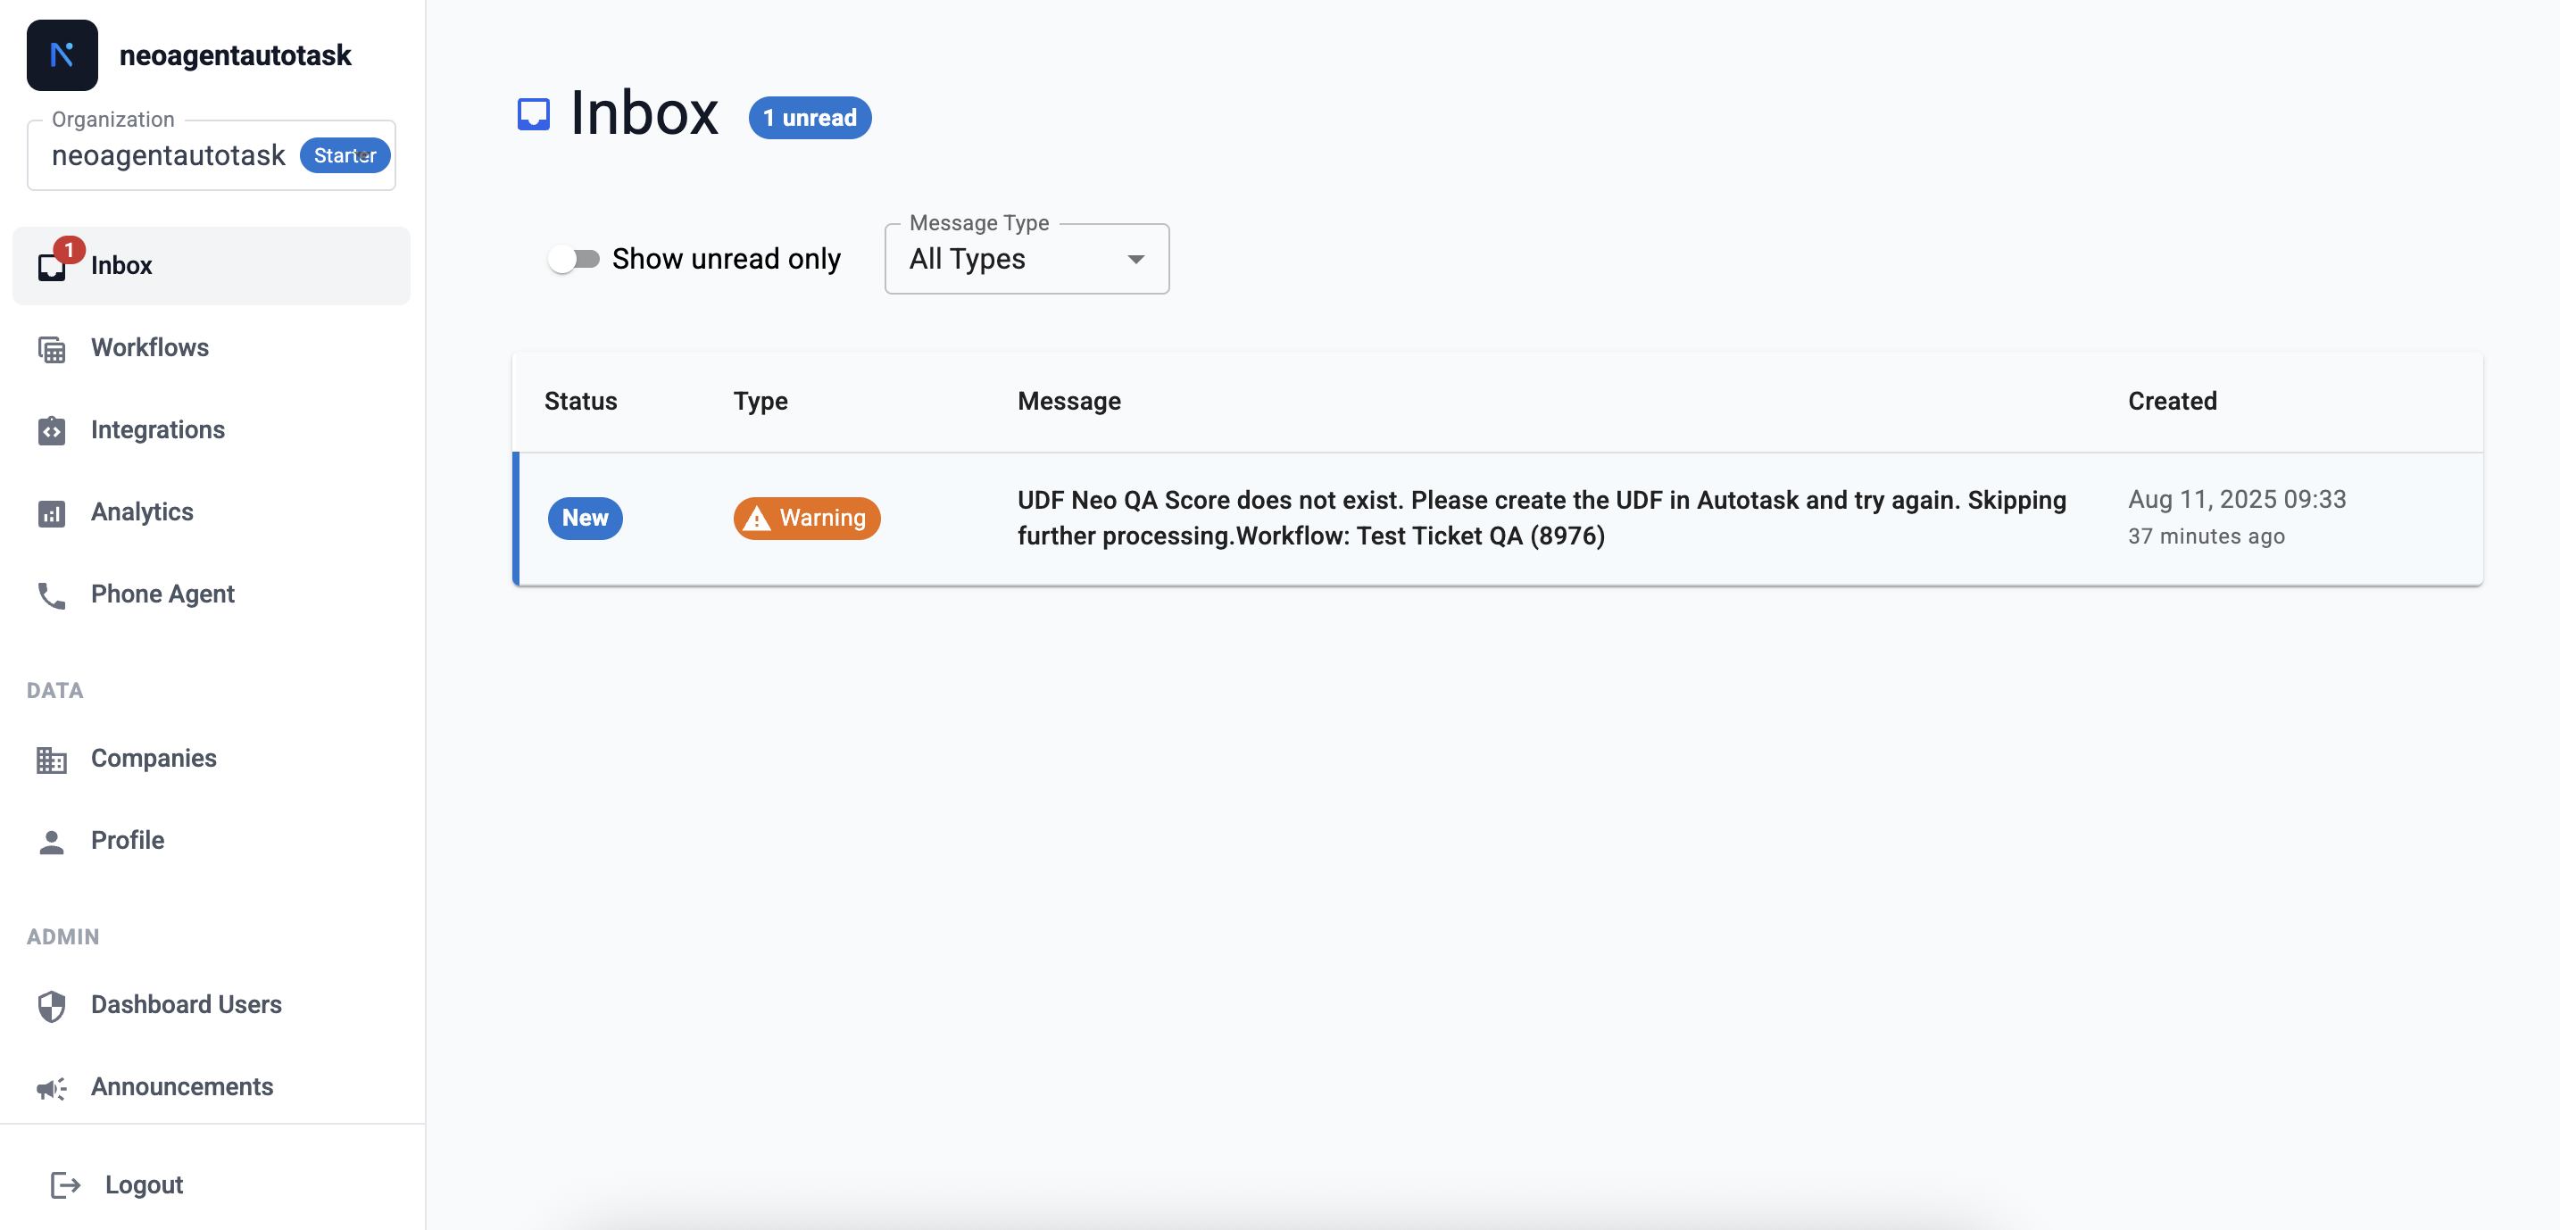
Task: Open the UDF Neo QA Score message
Action: pyautogui.click(x=1541, y=519)
